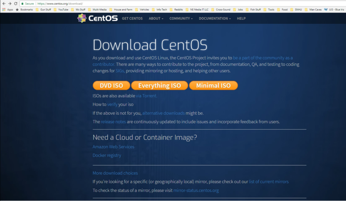
Task: Click the DVD ISO download button
Action: coord(112,85)
